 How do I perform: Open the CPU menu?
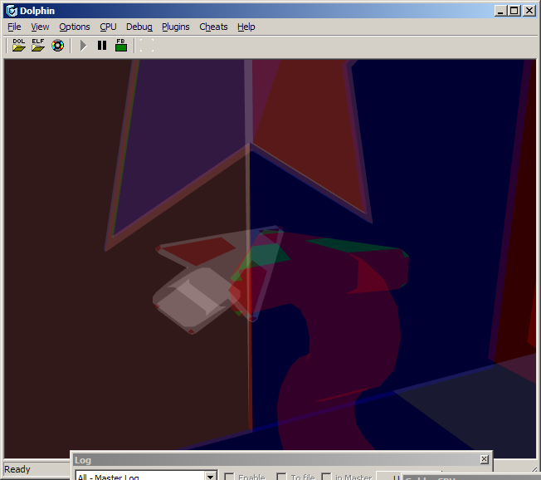pos(108,27)
